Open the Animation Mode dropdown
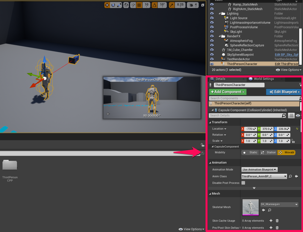The height and width of the screenshot is (232, 303). pyautogui.click(x=259, y=170)
